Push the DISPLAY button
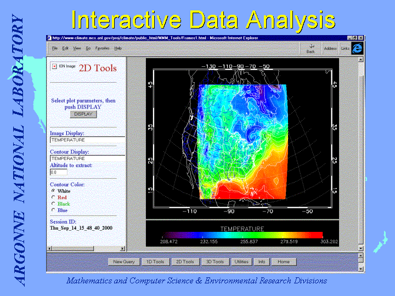395x296 pixels. pos(83,115)
